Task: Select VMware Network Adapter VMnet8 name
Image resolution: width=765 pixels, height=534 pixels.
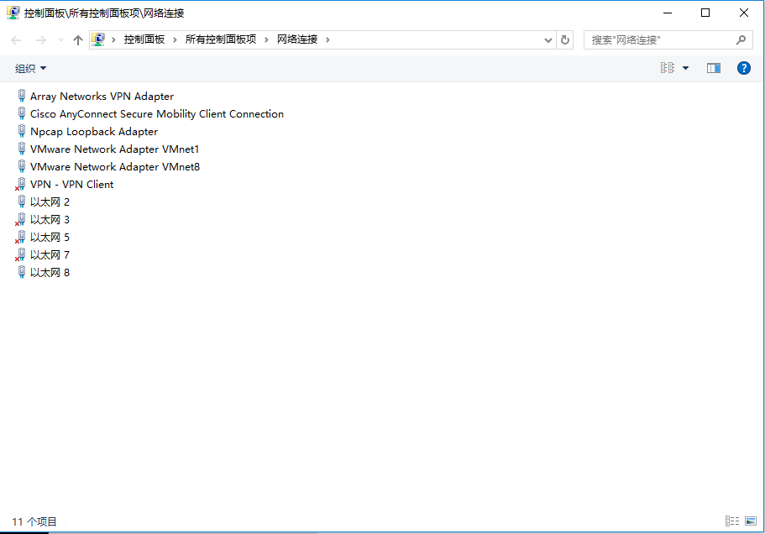Action: point(115,167)
